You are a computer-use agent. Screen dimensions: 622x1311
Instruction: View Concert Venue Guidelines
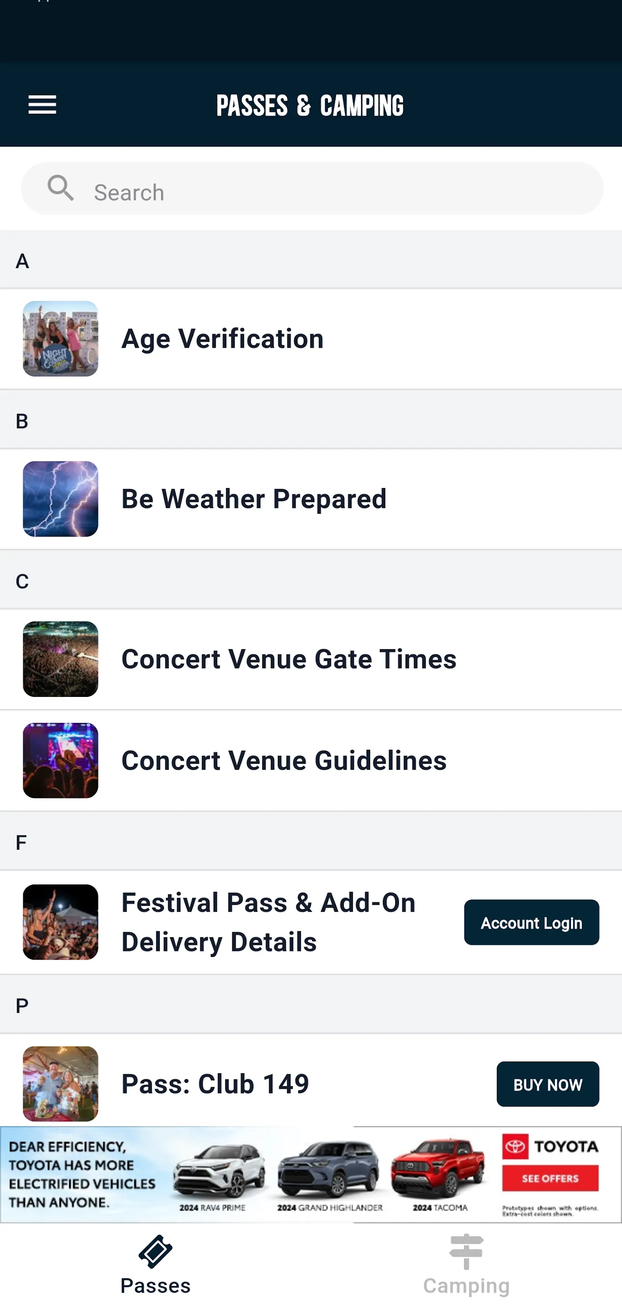(284, 760)
